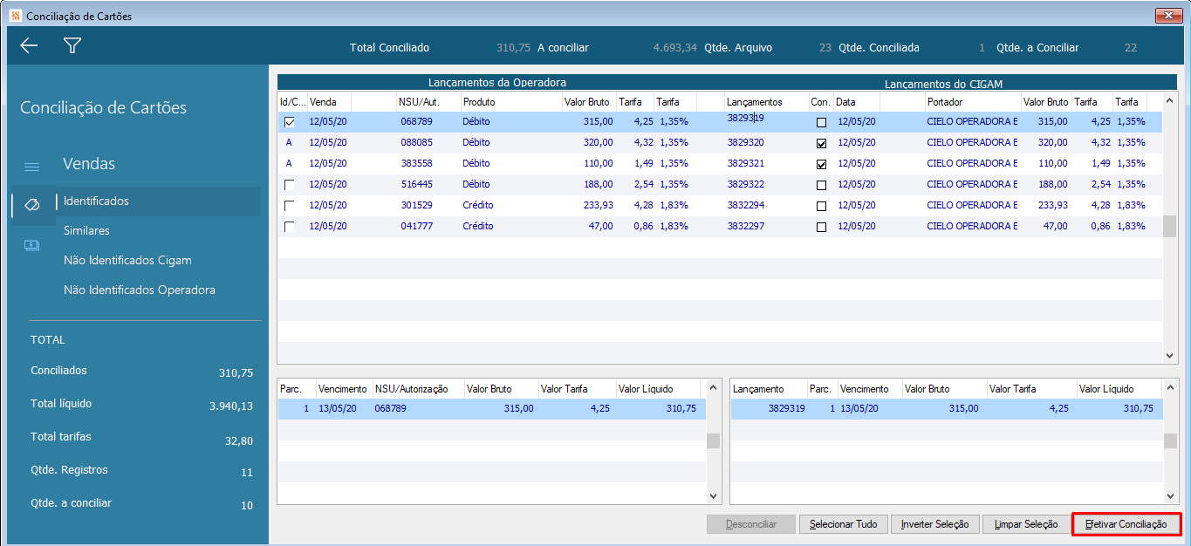Open the filter funnel icon

(72, 46)
